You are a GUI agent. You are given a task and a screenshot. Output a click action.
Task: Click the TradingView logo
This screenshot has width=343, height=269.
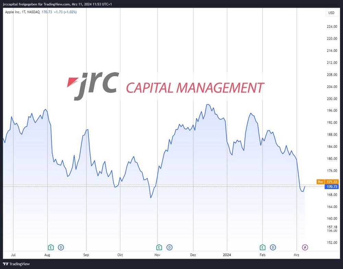pos(16,264)
